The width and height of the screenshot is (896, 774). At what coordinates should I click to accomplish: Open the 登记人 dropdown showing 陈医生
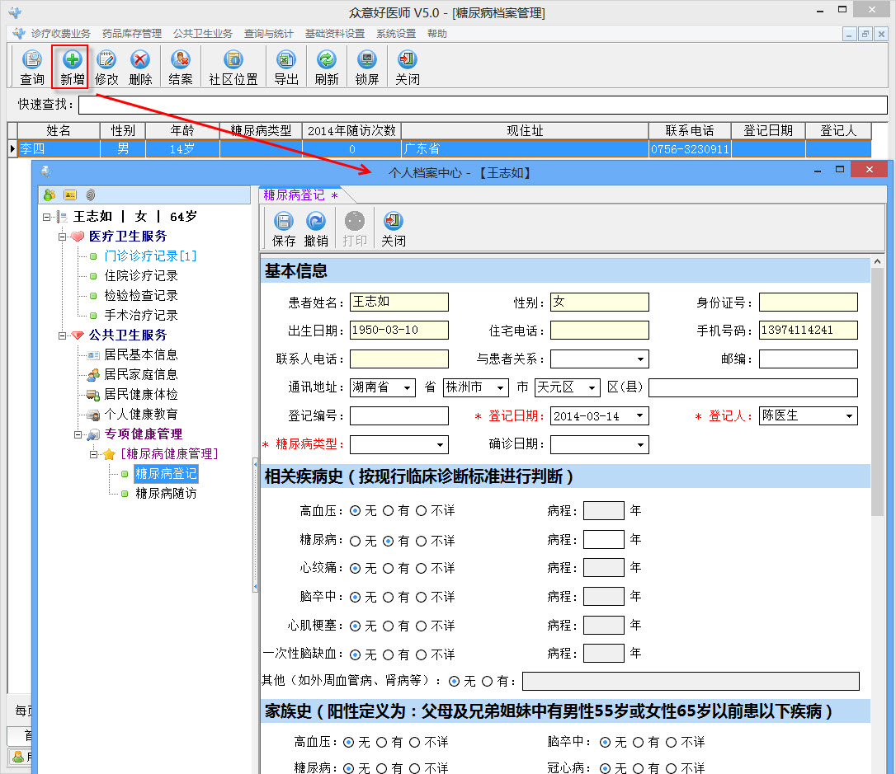[849, 416]
